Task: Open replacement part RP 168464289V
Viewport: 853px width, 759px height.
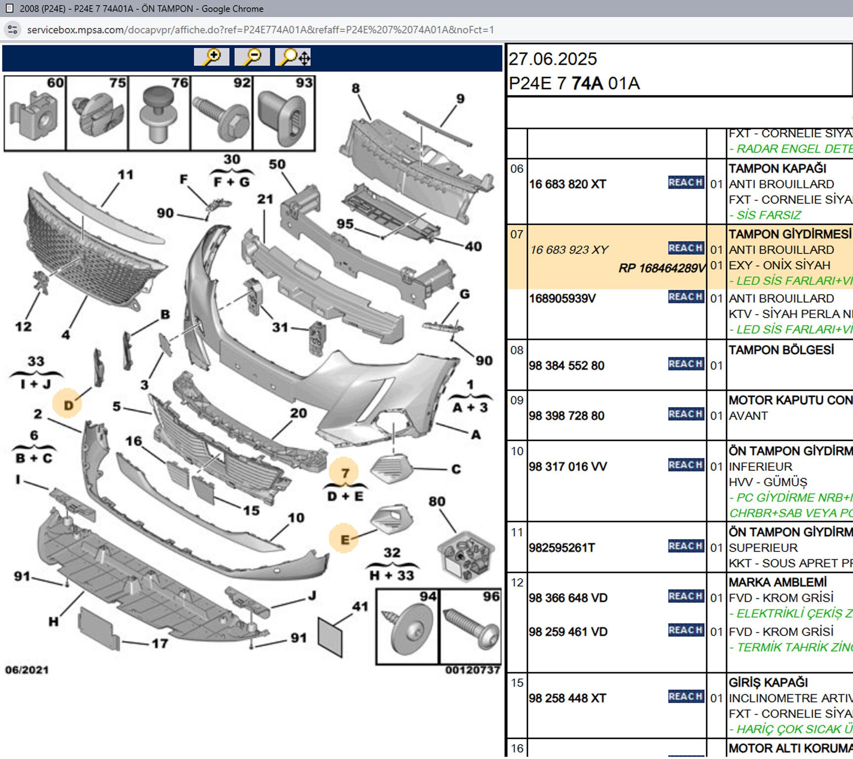Action: click(x=661, y=268)
